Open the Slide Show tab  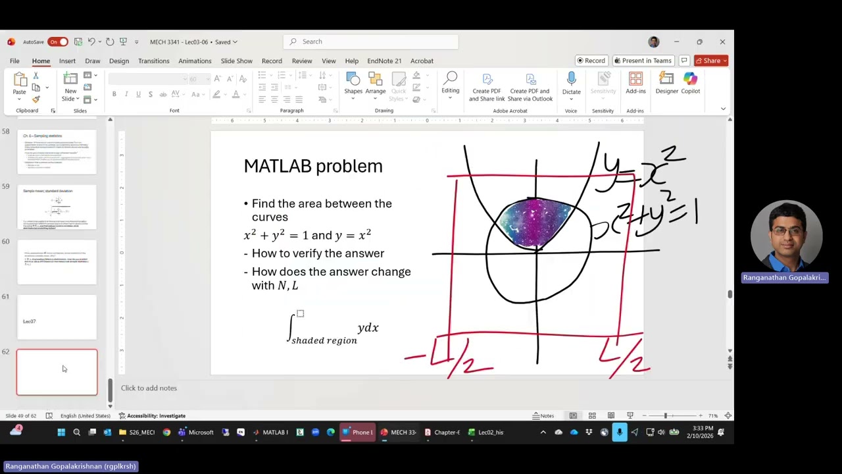coord(236,61)
